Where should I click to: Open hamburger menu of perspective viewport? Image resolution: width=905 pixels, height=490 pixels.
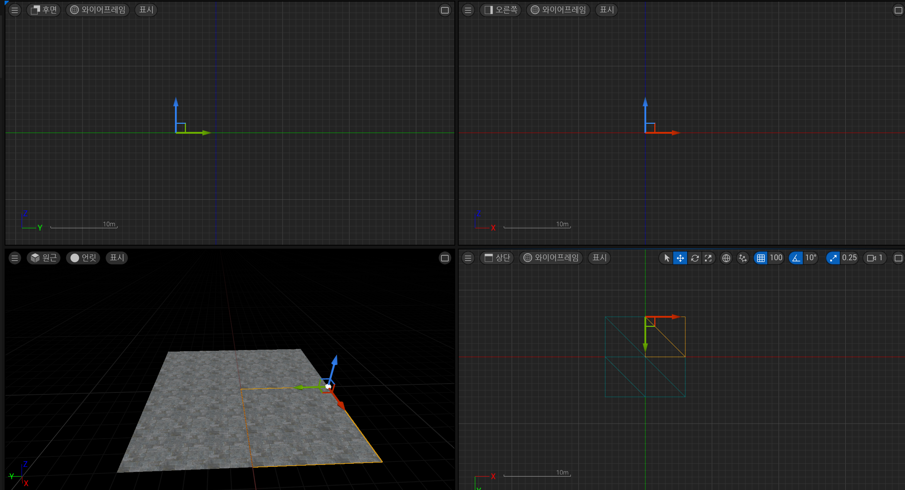tap(15, 258)
